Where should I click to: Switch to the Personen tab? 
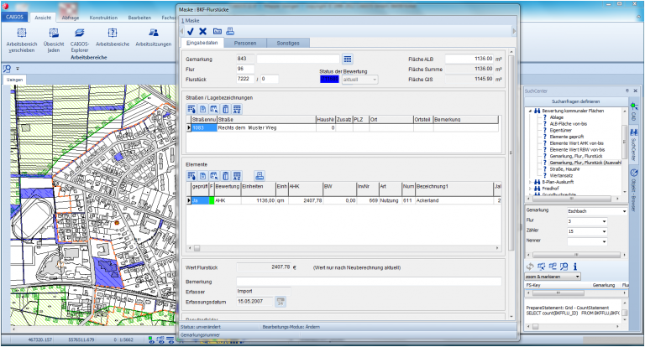point(245,43)
